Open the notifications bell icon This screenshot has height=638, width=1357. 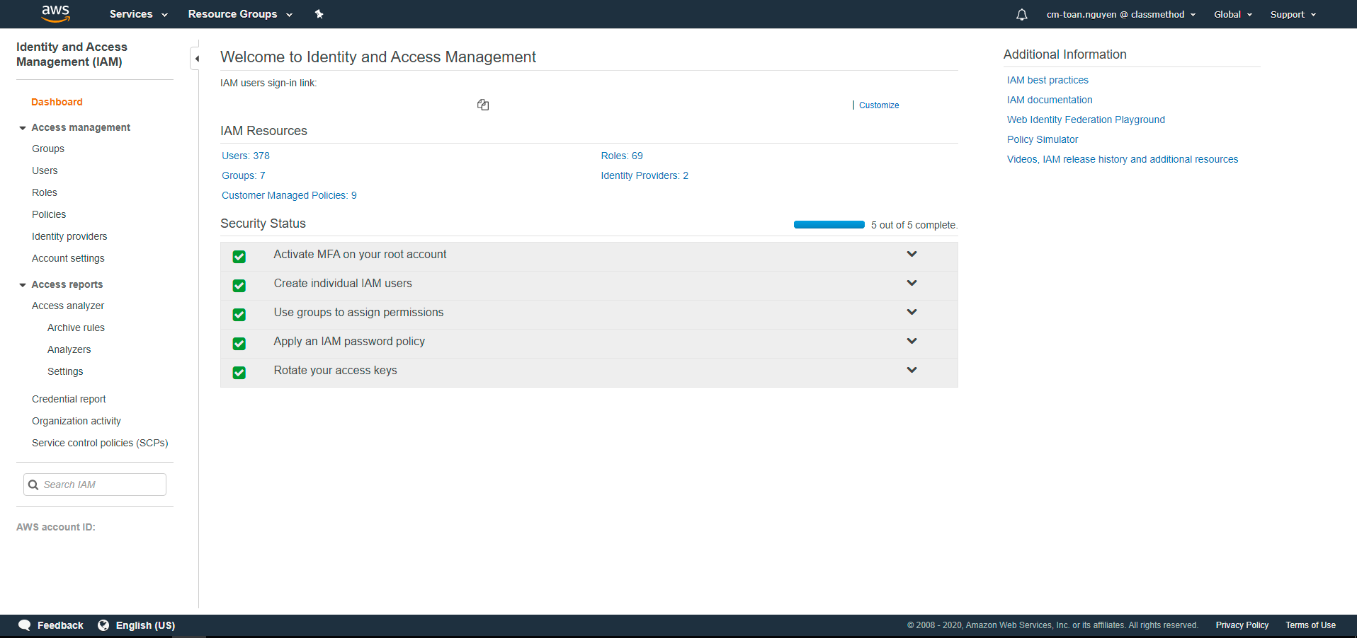(x=1021, y=15)
